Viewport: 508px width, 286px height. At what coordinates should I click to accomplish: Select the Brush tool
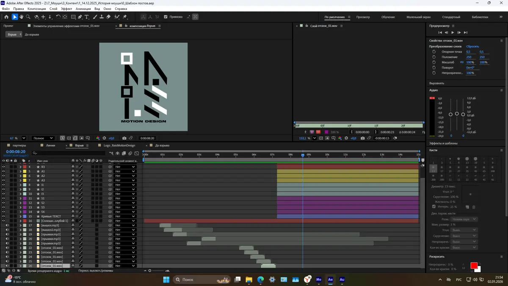95,17
